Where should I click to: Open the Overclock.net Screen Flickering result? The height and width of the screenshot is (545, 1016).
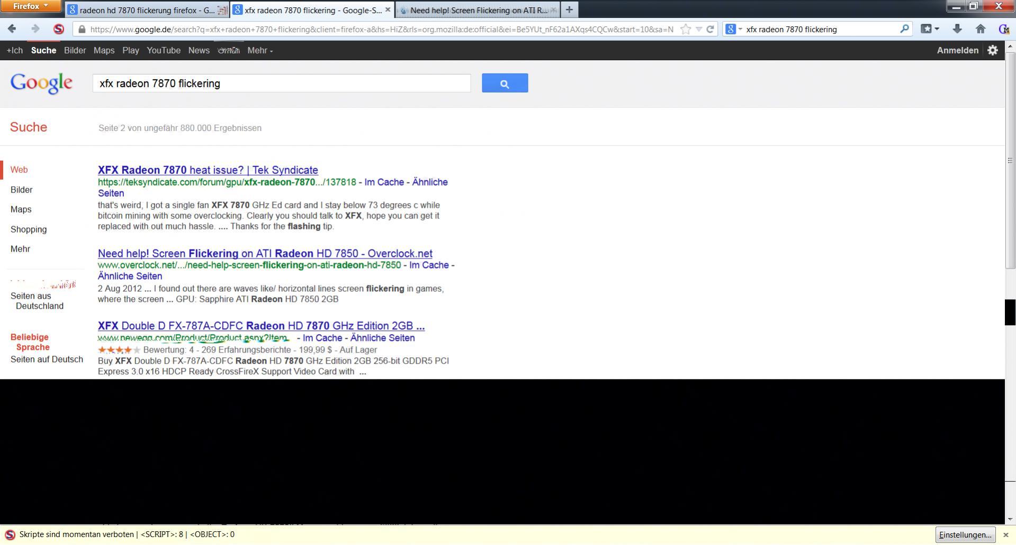coord(265,254)
